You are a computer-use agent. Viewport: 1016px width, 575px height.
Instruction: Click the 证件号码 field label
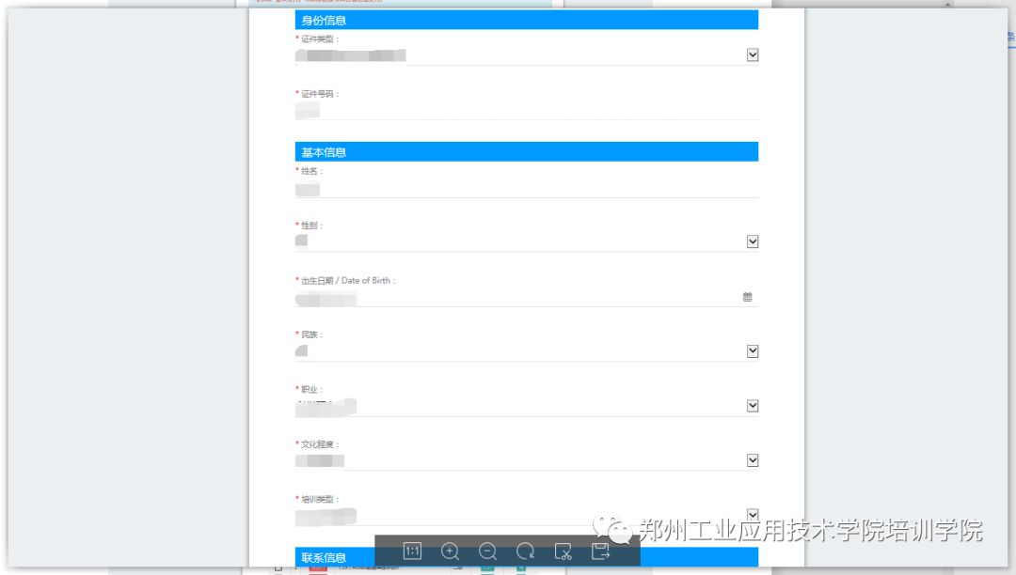click(x=318, y=94)
